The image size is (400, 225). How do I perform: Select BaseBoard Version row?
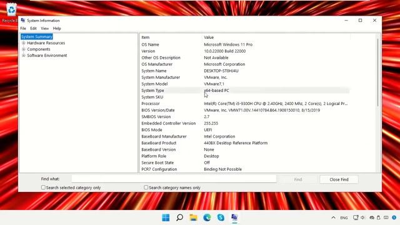[x=245, y=149]
